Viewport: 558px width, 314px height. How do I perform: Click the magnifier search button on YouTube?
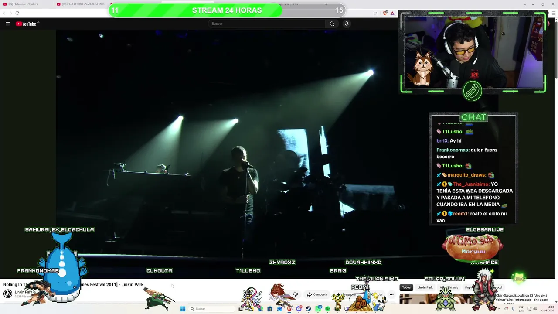click(x=332, y=24)
